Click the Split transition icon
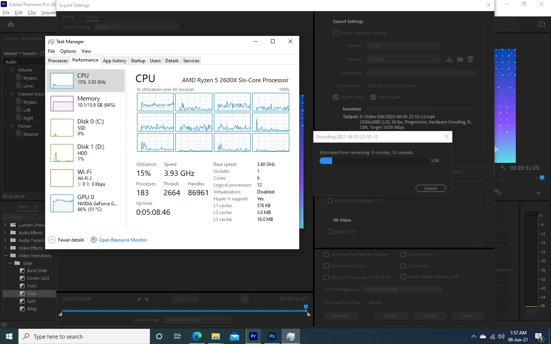551x344 pixels. 22,301
